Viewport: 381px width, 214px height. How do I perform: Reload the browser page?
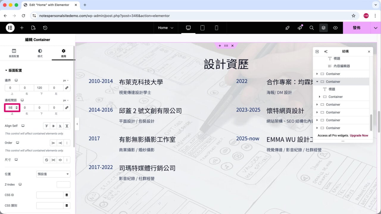24,16
